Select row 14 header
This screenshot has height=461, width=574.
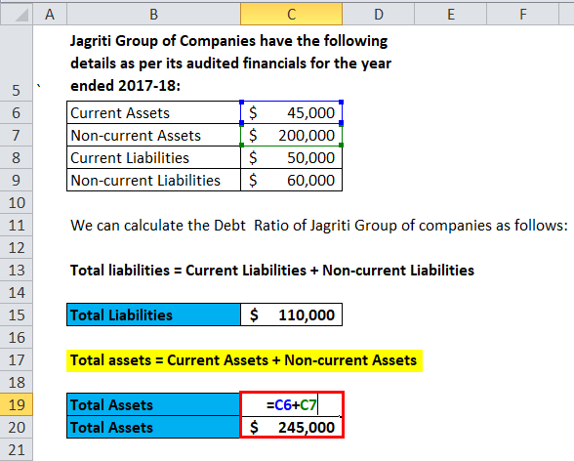[x=16, y=293]
